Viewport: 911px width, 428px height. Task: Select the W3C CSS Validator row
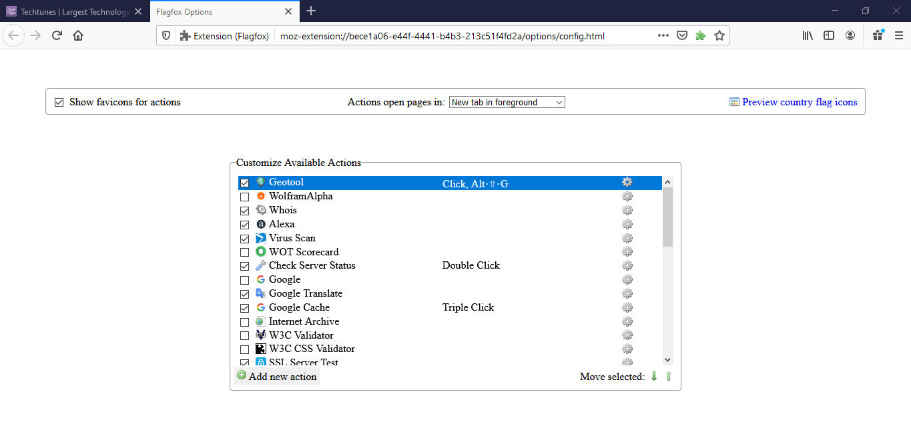coord(450,349)
